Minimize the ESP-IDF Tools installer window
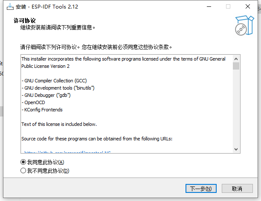Viewport: 261px width, 201px height. [x=209, y=7]
